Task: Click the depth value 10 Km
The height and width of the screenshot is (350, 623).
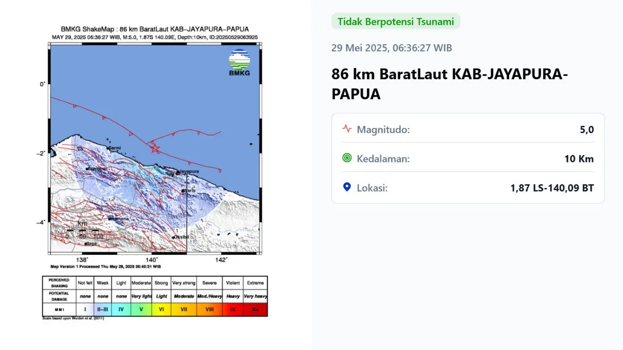Action: pos(580,159)
